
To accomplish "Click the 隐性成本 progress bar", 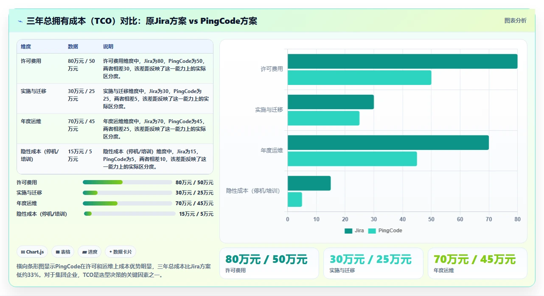I will tap(129, 214).
